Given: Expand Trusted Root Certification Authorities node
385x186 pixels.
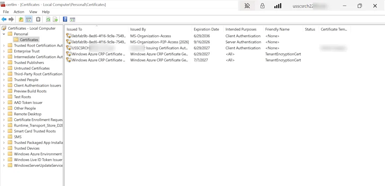Looking at the screenshot, I should [x=4, y=45].
